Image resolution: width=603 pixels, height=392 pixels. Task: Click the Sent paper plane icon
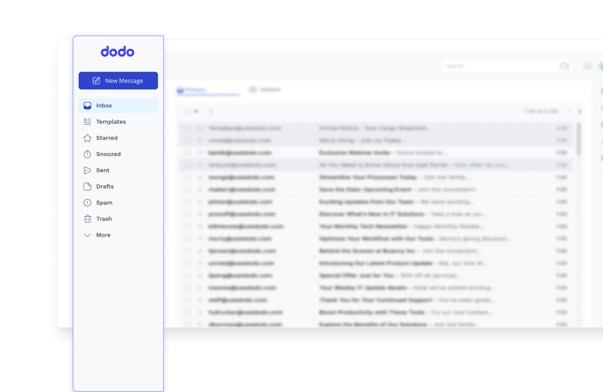(x=87, y=170)
